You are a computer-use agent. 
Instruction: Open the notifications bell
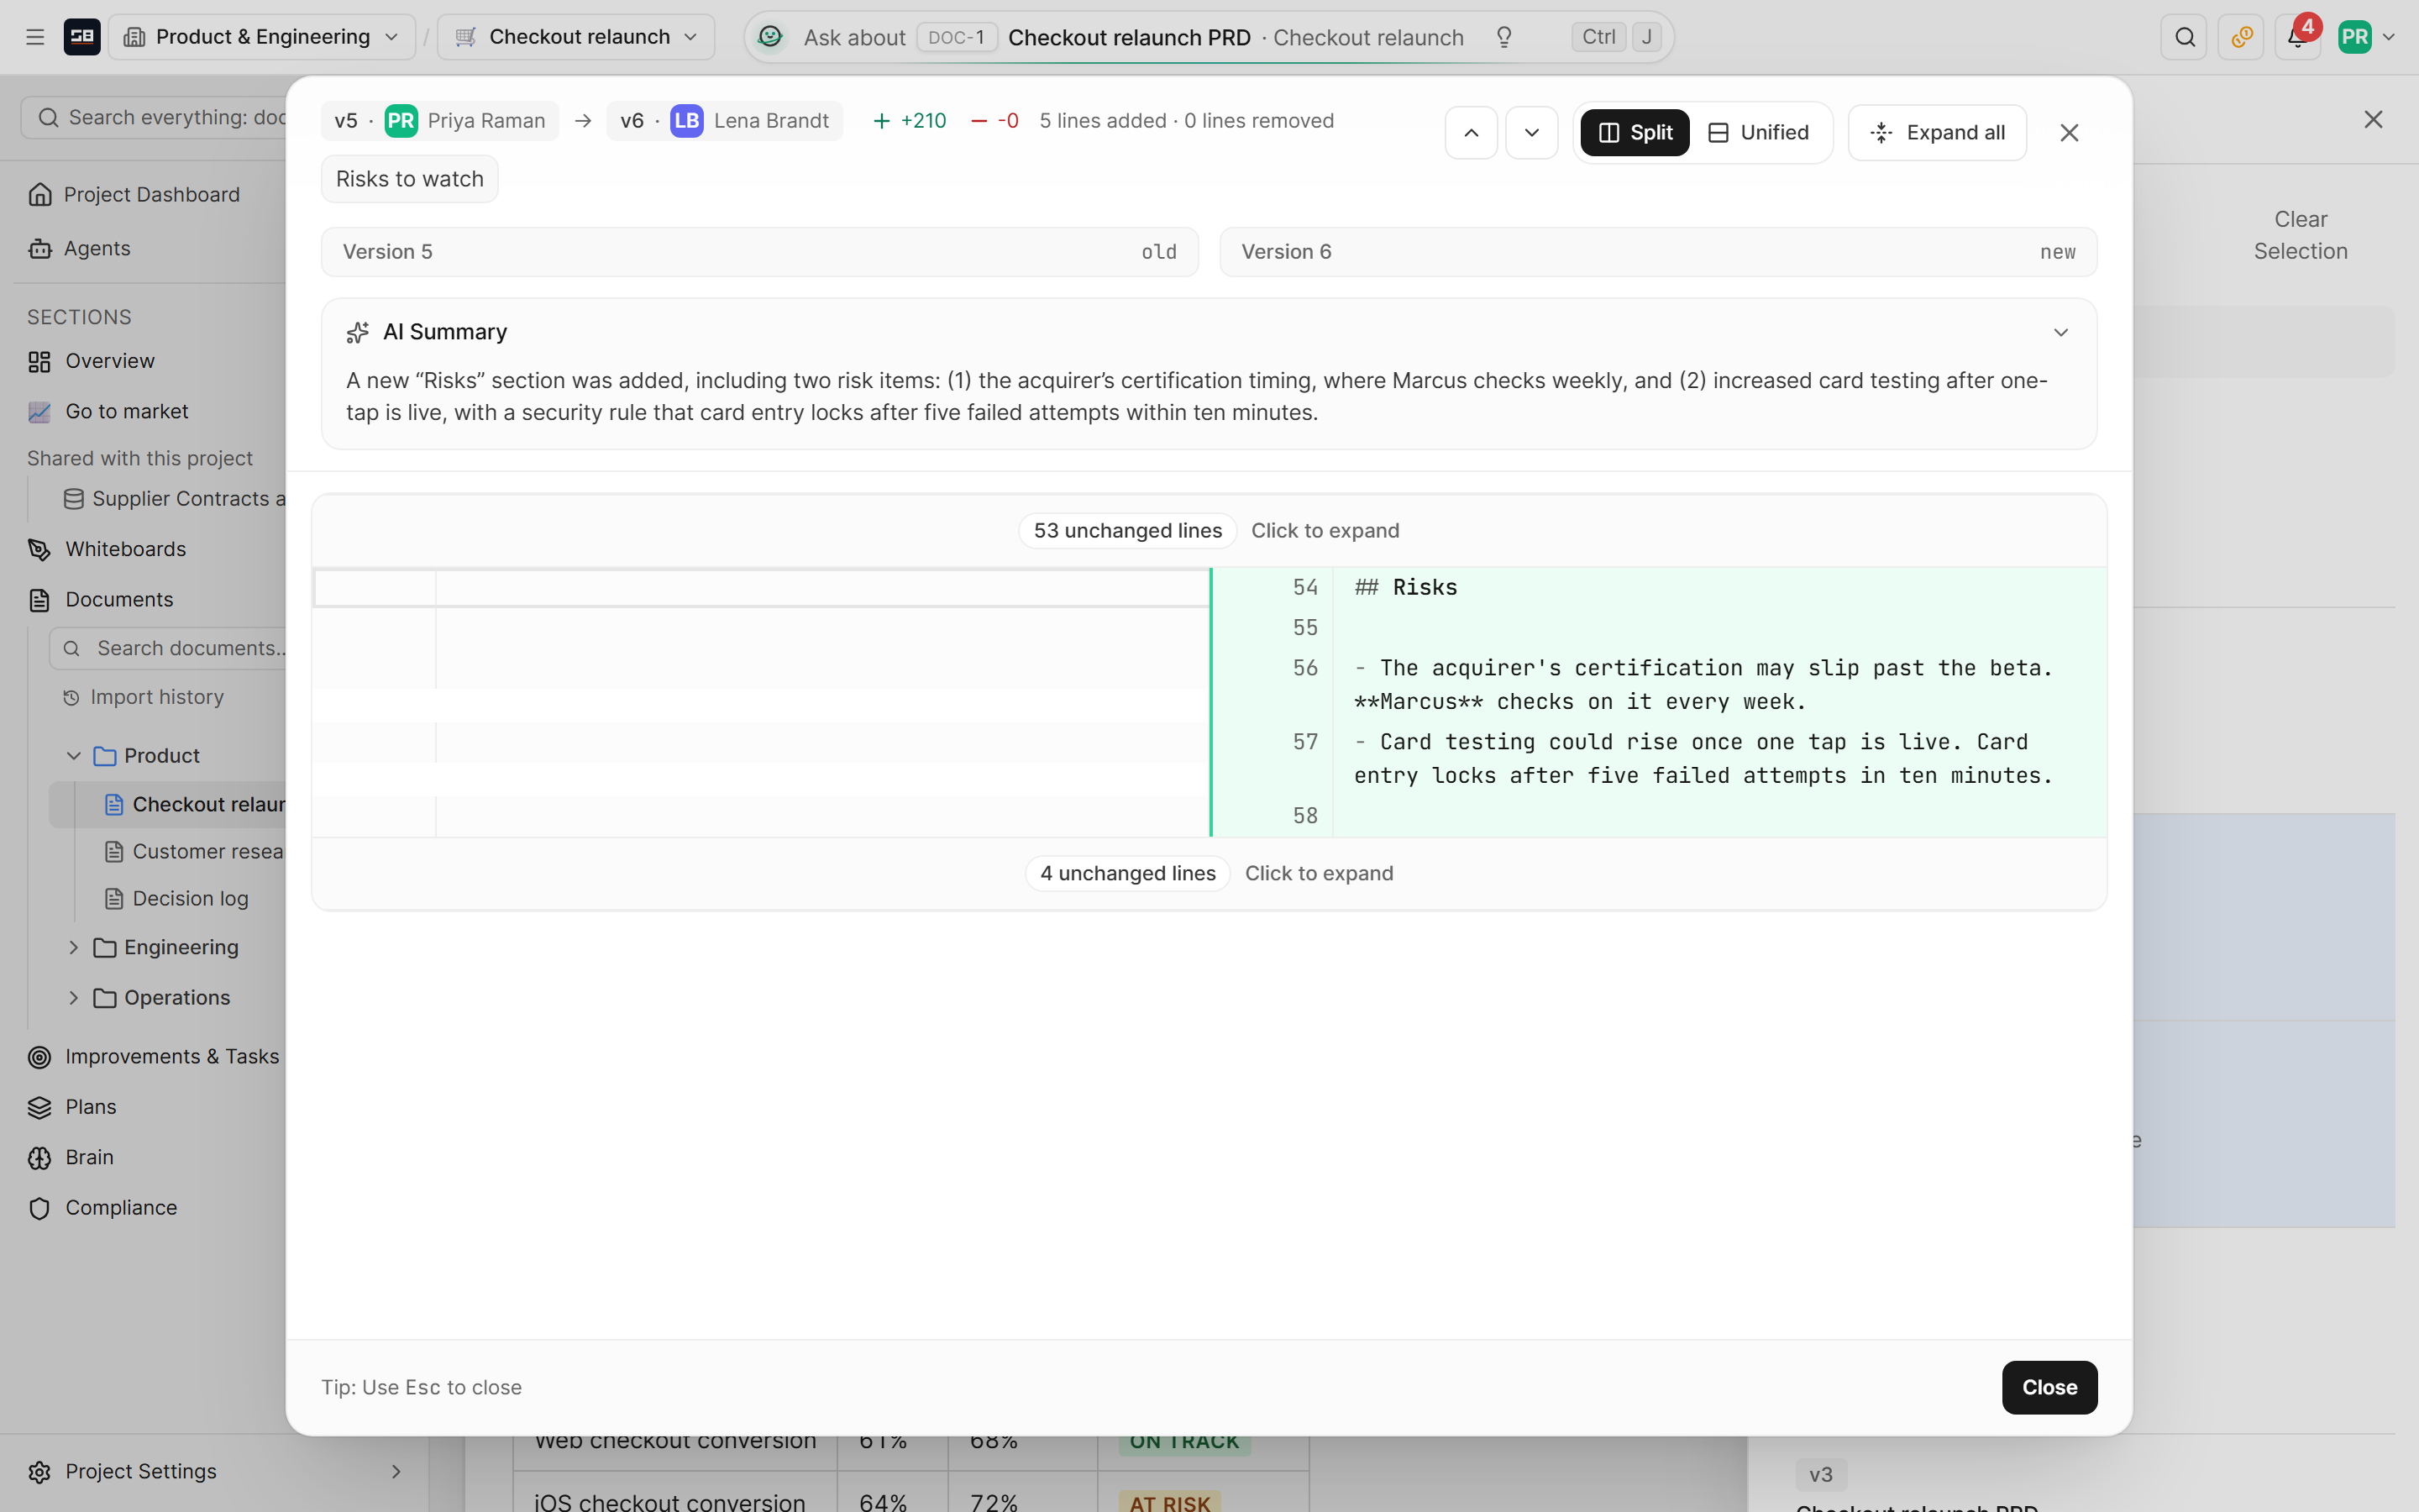point(2297,37)
